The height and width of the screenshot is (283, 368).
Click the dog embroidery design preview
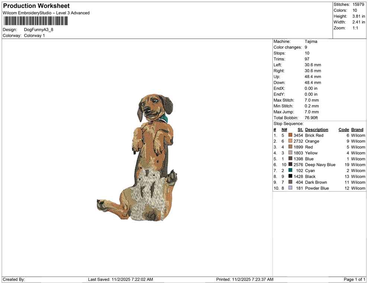[137, 157]
